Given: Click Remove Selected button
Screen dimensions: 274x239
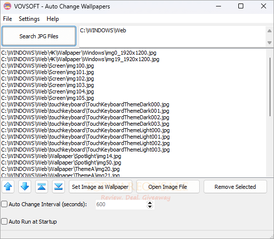Looking at the screenshot, I should pos(235,187).
